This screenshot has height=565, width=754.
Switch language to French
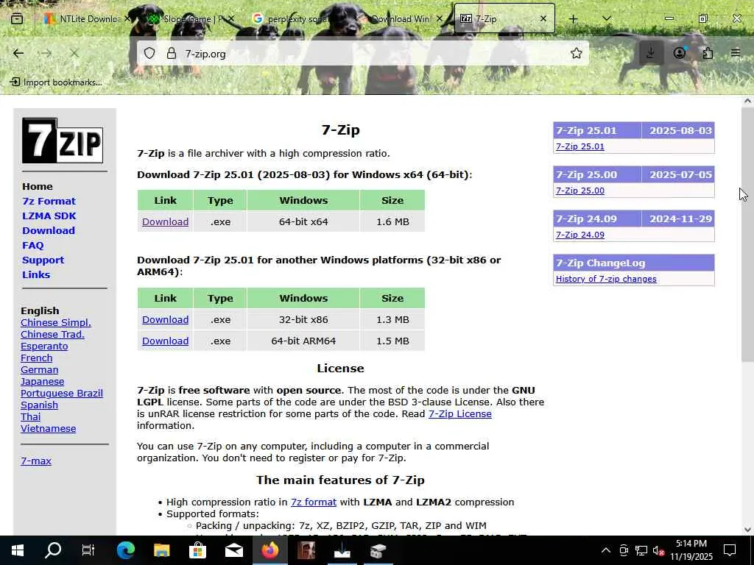(x=37, y=358)
